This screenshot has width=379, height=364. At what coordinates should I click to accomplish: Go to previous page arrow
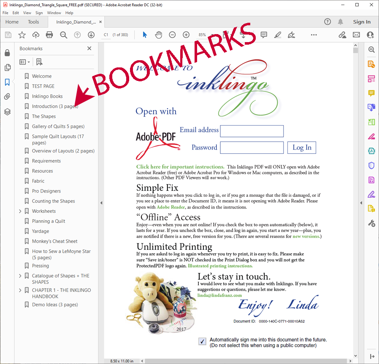coord(77,35)
